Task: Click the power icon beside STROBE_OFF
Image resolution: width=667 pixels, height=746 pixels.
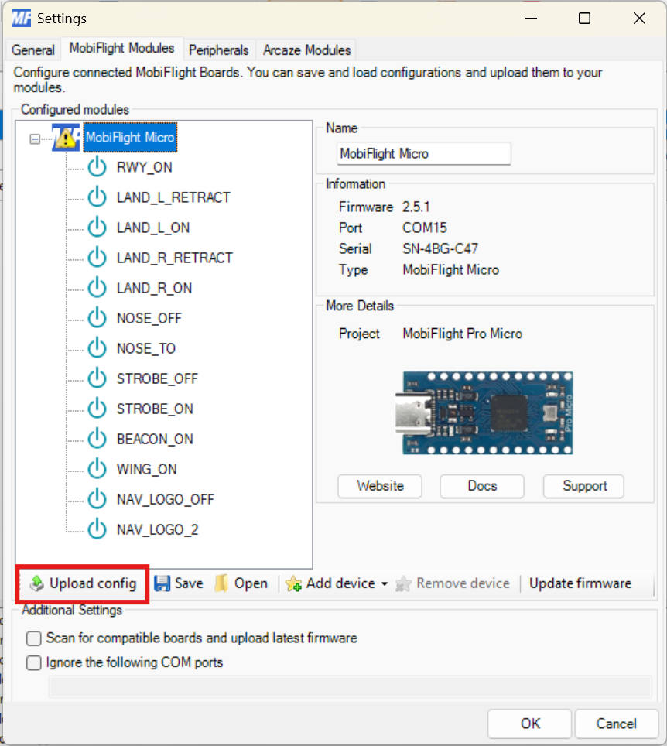Action: pos(97,378)
